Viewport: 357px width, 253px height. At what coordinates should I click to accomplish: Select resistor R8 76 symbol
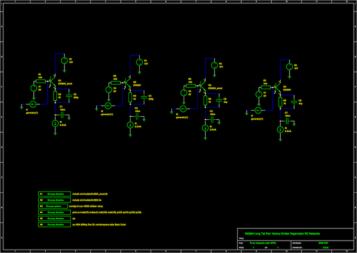pyautogui.click(x=280, y=102)
